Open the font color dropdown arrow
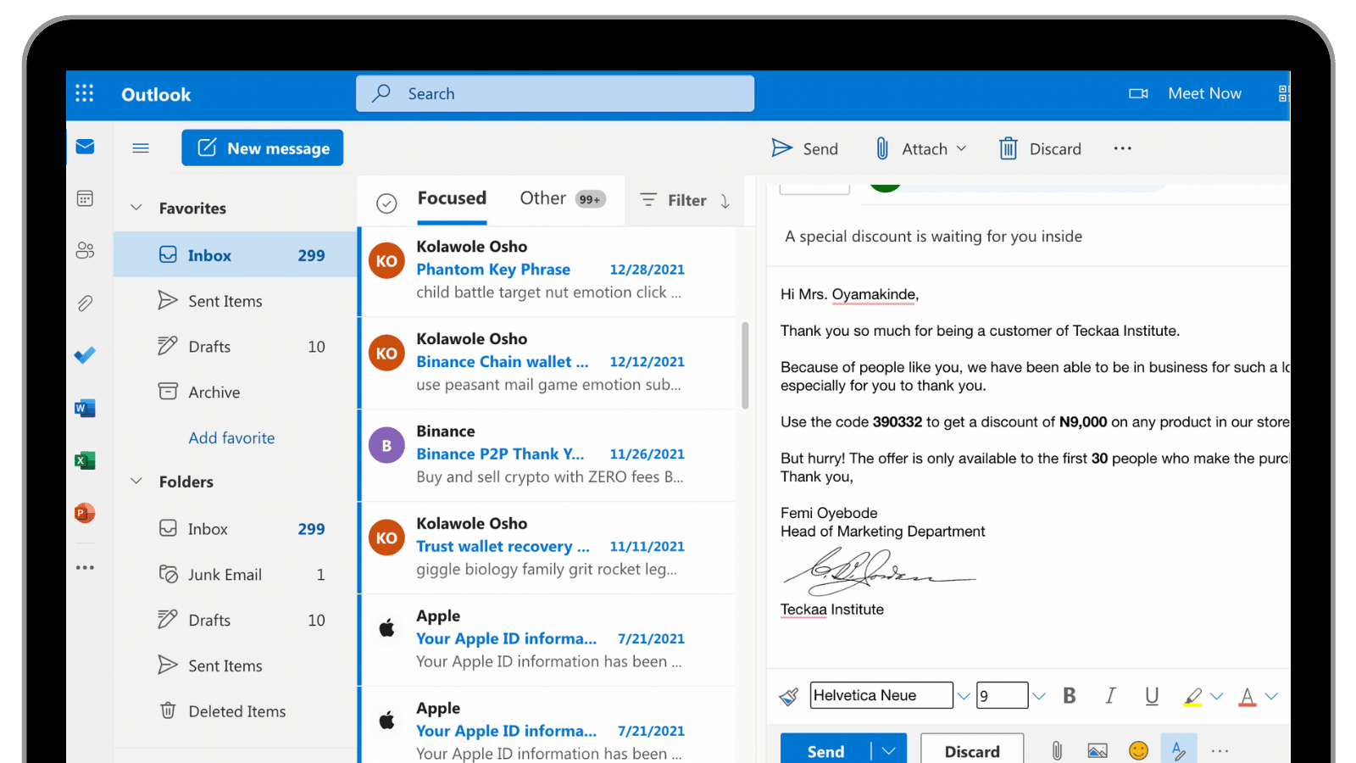The width and height of the screenshot is (1356, 763). (1271, 696)
